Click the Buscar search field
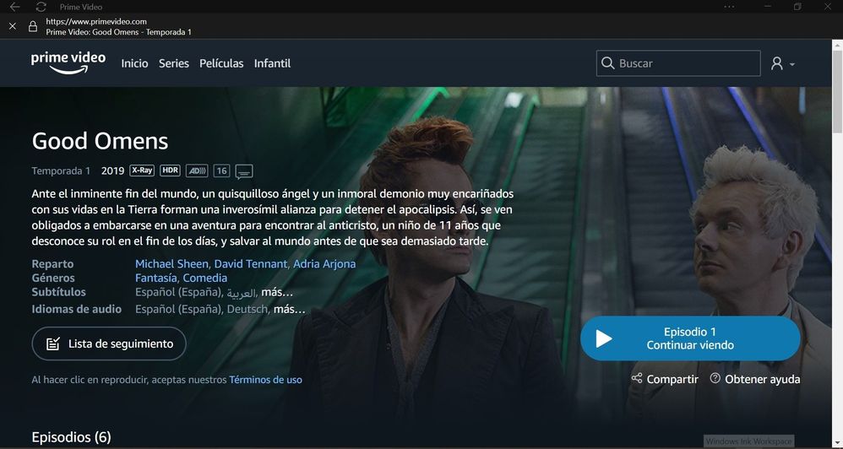843x449 pixels. (678, 63)
